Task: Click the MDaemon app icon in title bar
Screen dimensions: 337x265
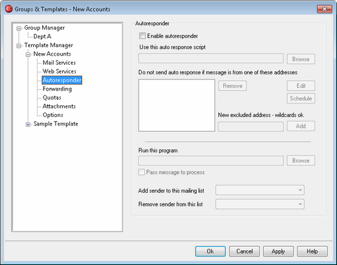Action: [x=8, y=9]
